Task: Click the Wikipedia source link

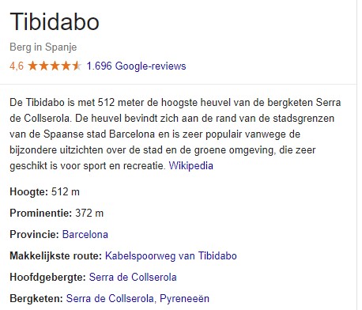Action: [x=190, y=166]
